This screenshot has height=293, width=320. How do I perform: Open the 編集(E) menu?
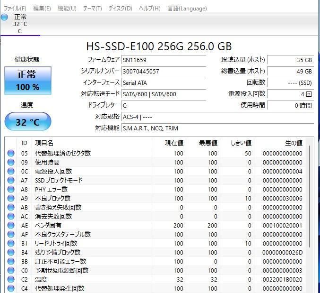click(x=42, y=9)
